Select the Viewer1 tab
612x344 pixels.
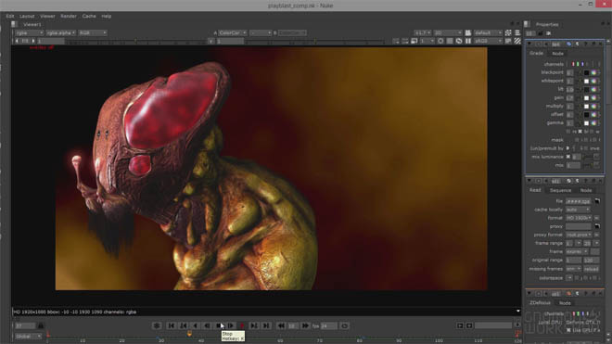32,24
